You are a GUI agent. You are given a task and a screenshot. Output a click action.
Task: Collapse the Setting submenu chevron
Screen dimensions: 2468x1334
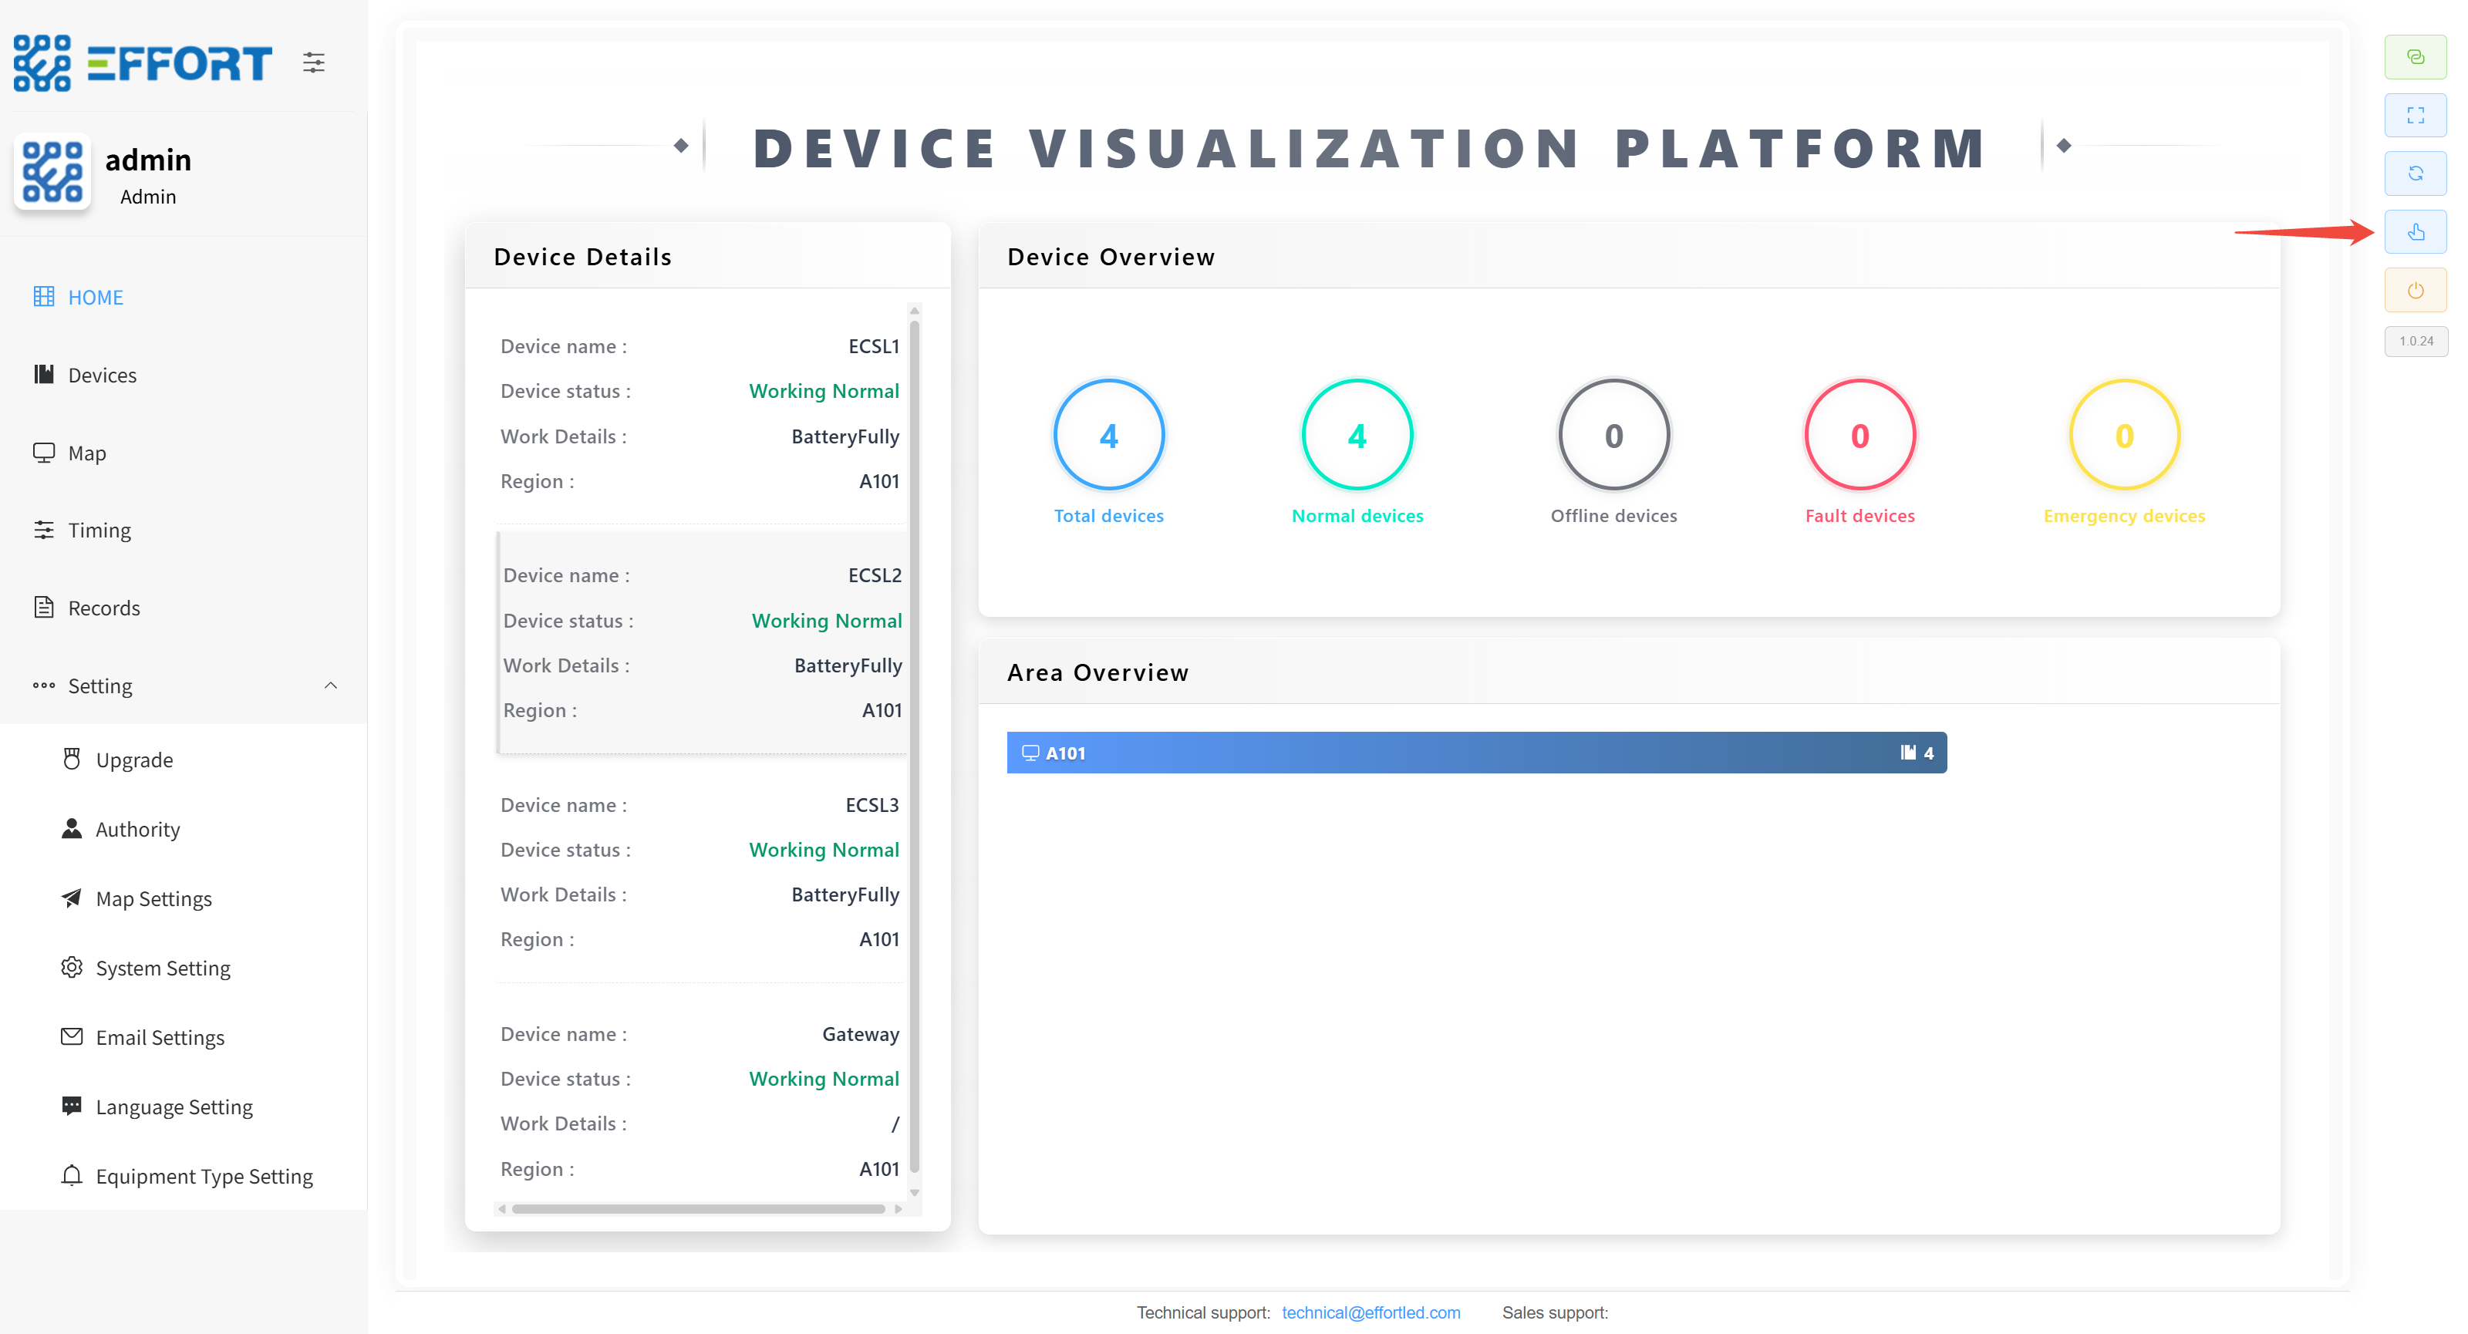coord(331,686)
